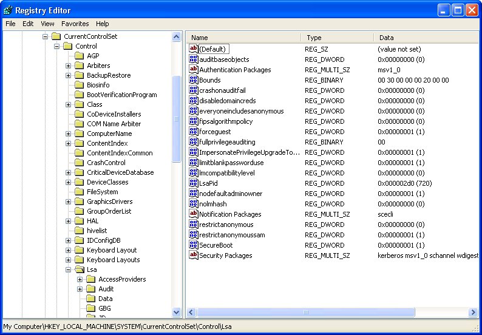Click the Registry Editor title bar icon

(x=8, y=10)
